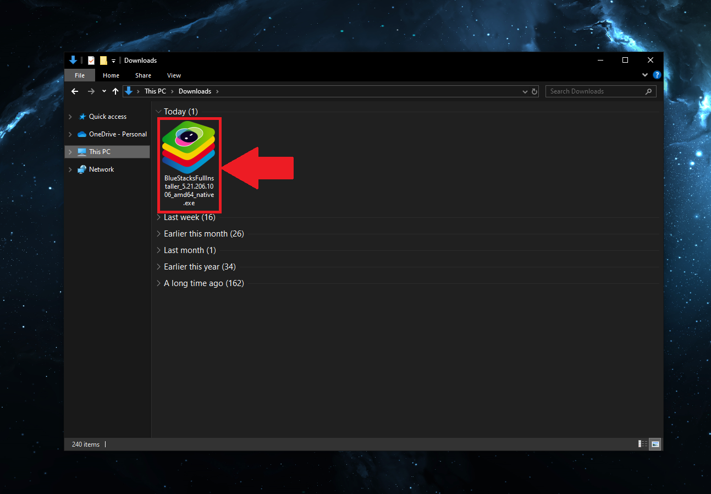Go up one folder level
Viewport: 711px width, 494px height.
click(115, 91)
